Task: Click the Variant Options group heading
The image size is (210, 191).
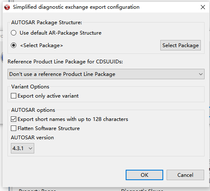Action: click(x=30, y=87)
